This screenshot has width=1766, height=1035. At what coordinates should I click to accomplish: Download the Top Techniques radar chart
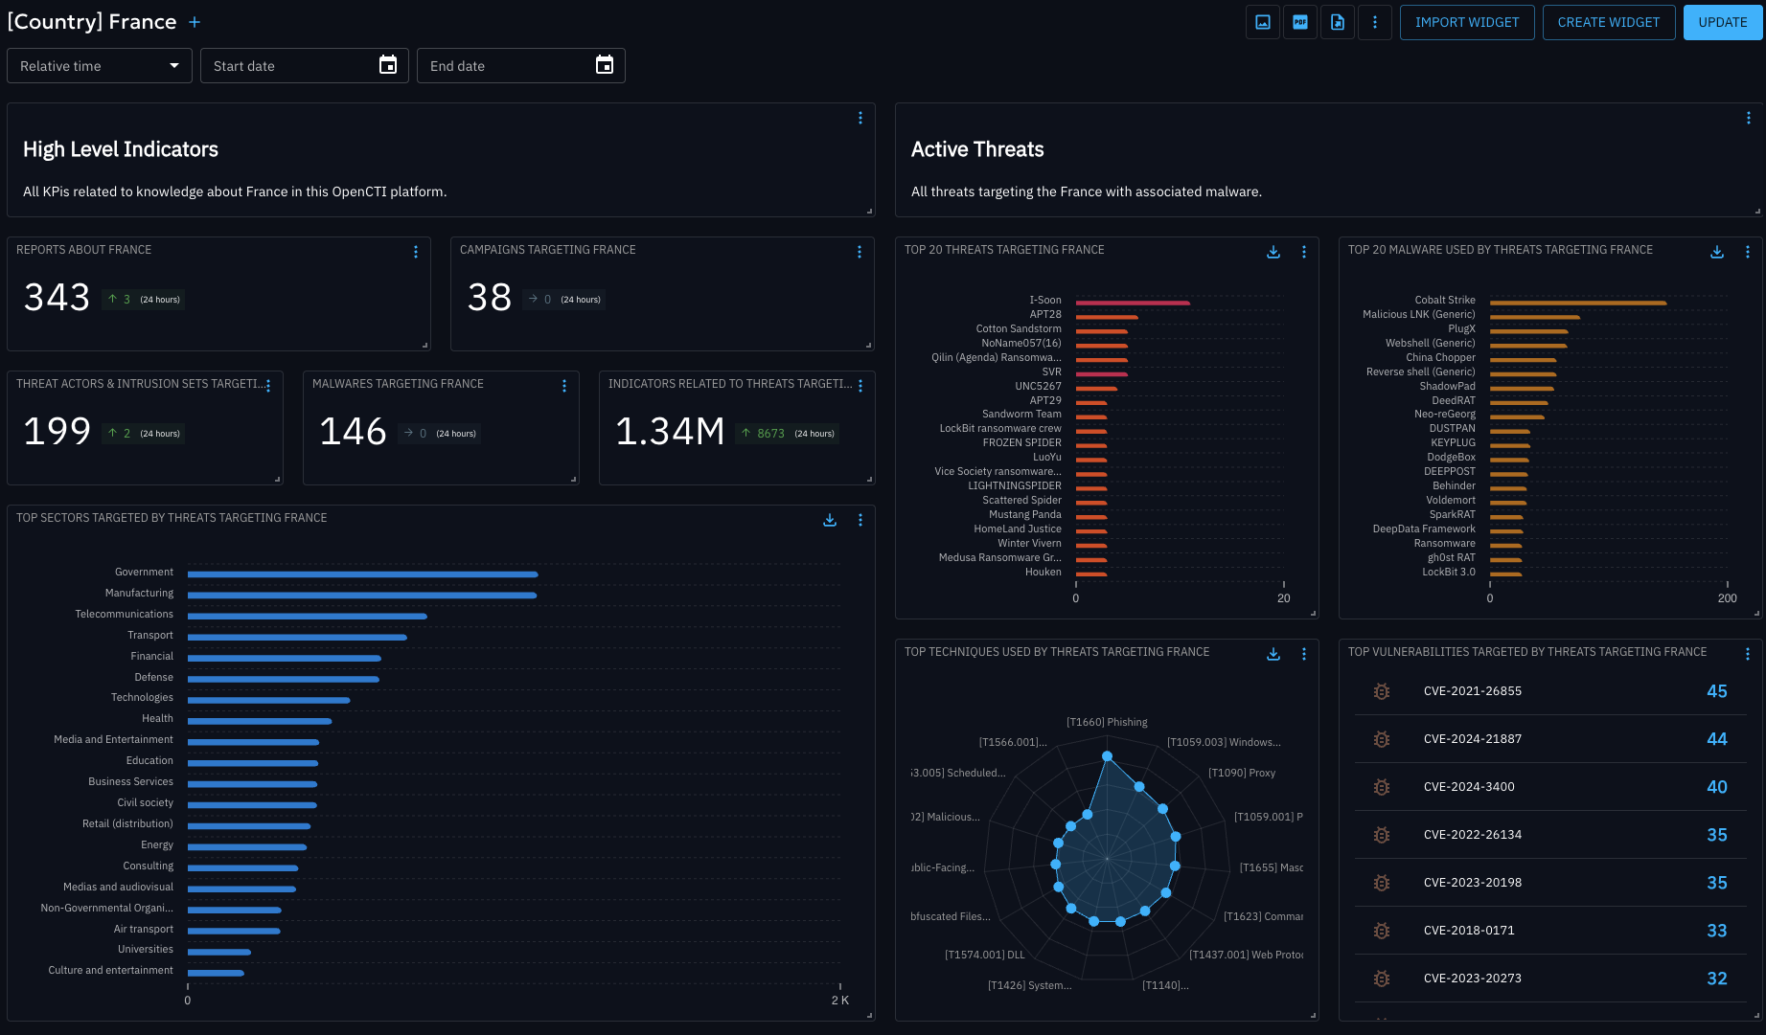pos(1273,654)
